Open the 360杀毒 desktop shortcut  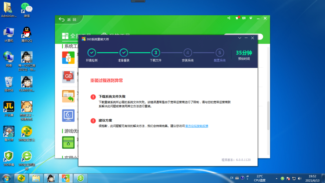[9, 158]
